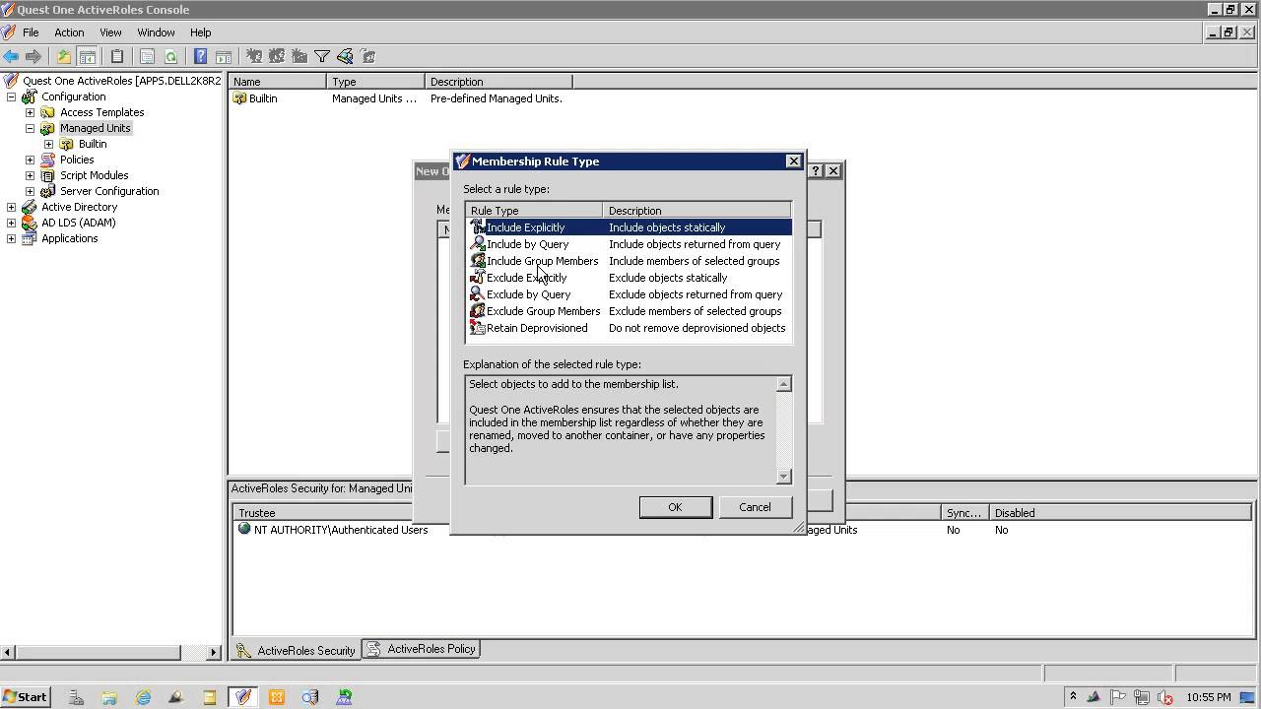This screenshot has height=709, width=1261.
Task: Click the clipboard Paste toolbar icon
Action: pos(117,56)
